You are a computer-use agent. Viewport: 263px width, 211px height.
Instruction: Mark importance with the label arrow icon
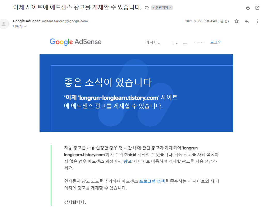coord(146,8)
